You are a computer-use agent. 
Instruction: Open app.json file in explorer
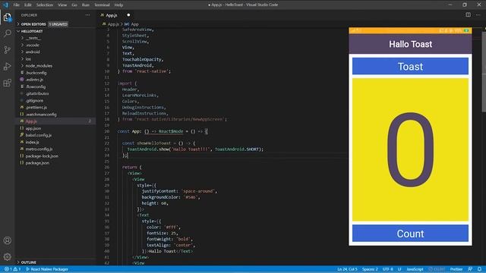tap(33, 128)
